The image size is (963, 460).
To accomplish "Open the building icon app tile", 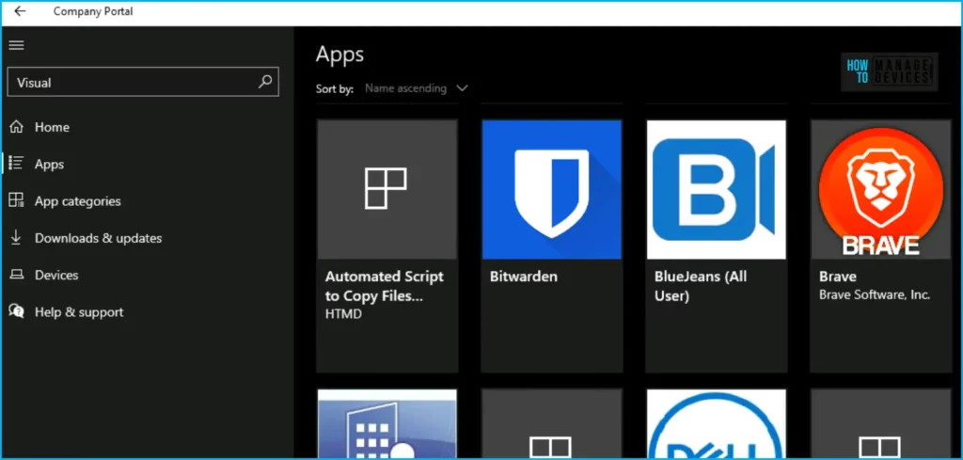I will [x=387, y=423].
